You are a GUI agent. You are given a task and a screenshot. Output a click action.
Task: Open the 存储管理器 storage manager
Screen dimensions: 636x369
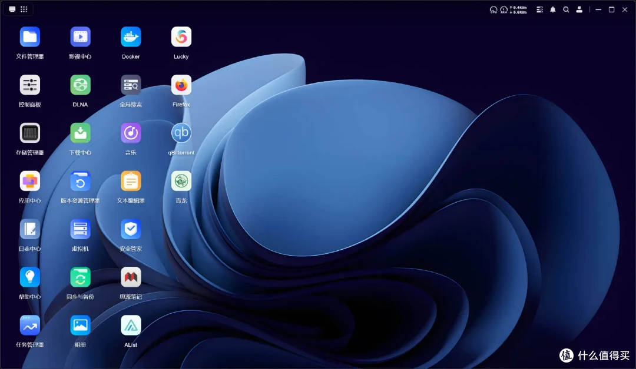click(29, 133)
